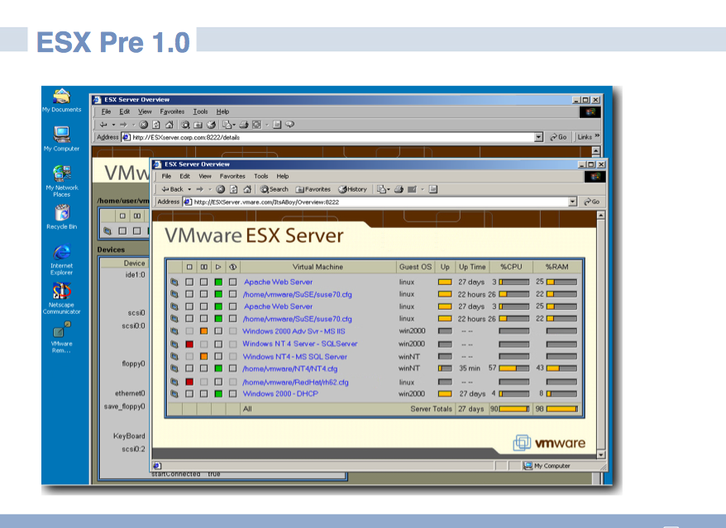726x528 pixels.
Task: Click the power-on triangle column header icon
Action: [218, 267]
